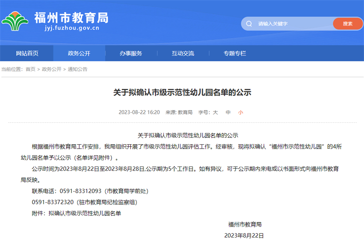Click 政务公开 in the breadcrumb trail
Image resolution: width=364 pixels, height=242 pixels.
(51, 69)
